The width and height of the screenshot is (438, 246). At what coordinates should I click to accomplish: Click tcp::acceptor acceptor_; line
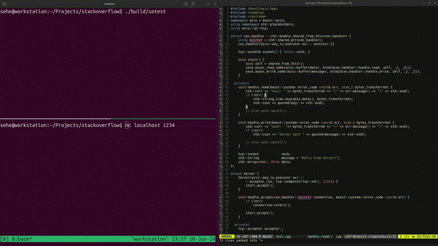tap(261, 229)
